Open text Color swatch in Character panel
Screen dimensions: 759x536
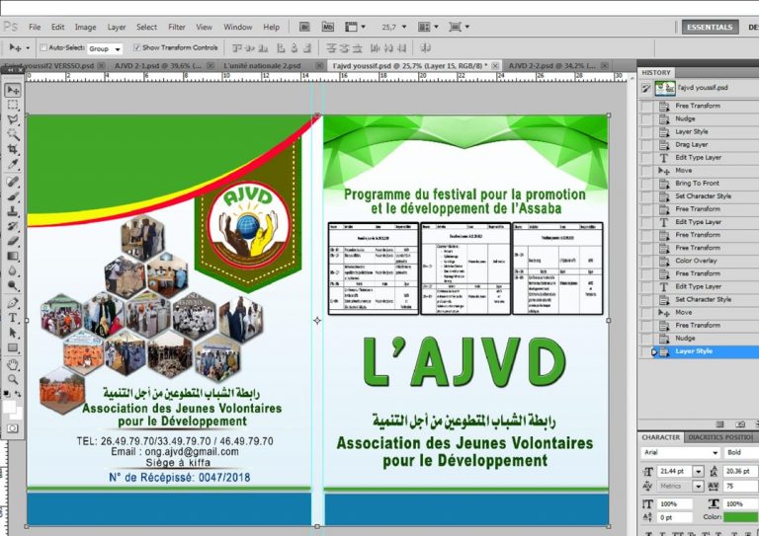(740, 517)
